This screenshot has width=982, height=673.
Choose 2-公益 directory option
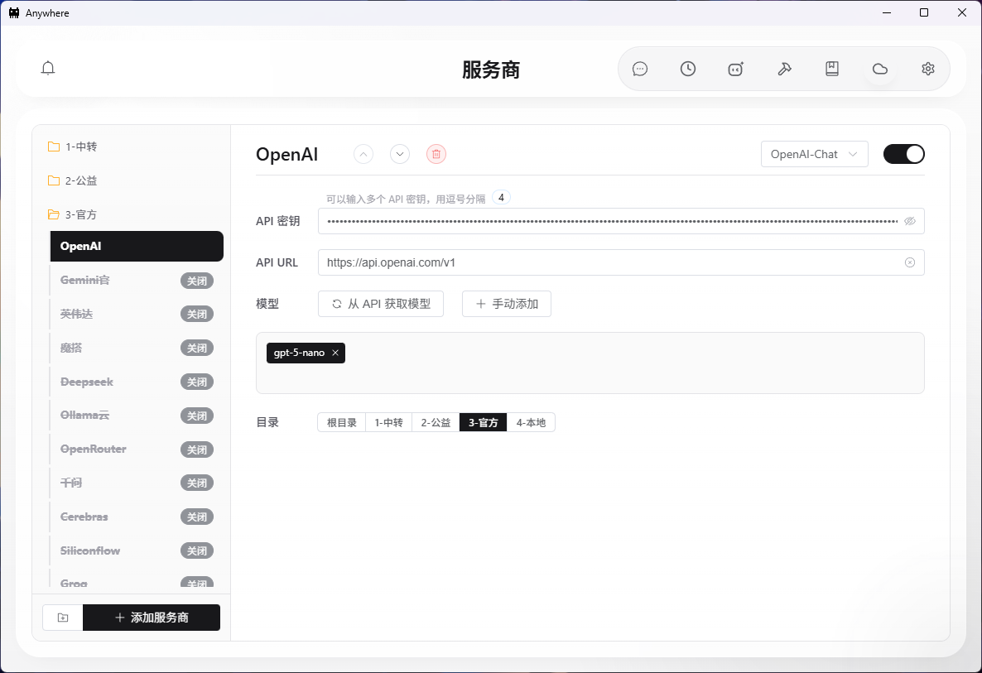click(436, 422)
